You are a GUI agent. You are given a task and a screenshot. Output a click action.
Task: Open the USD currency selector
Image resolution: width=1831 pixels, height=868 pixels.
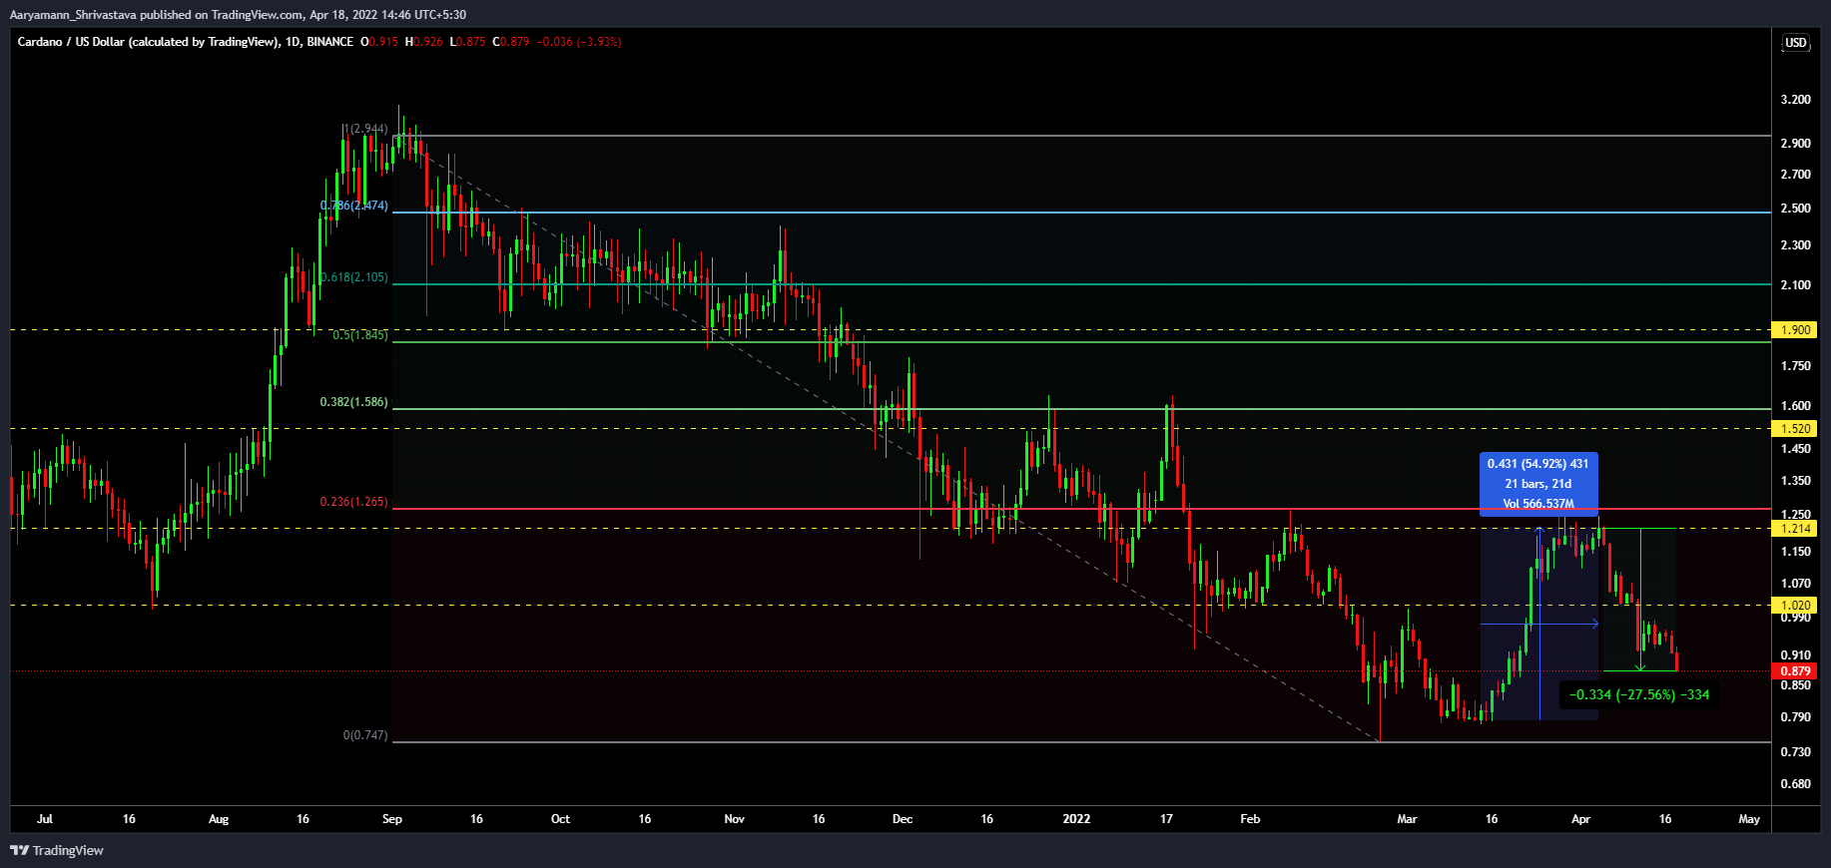pyautogui.click(x=1795, y=43)
